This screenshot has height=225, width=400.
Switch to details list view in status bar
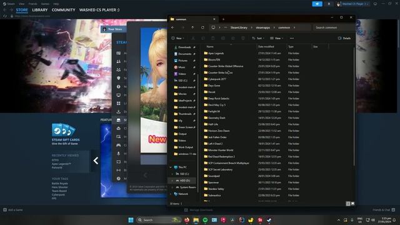click(348, 204)
